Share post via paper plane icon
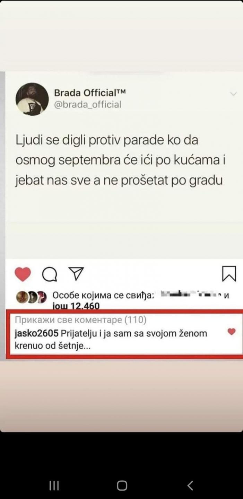The height and width of the screenshot is (499, 243). 76,274
